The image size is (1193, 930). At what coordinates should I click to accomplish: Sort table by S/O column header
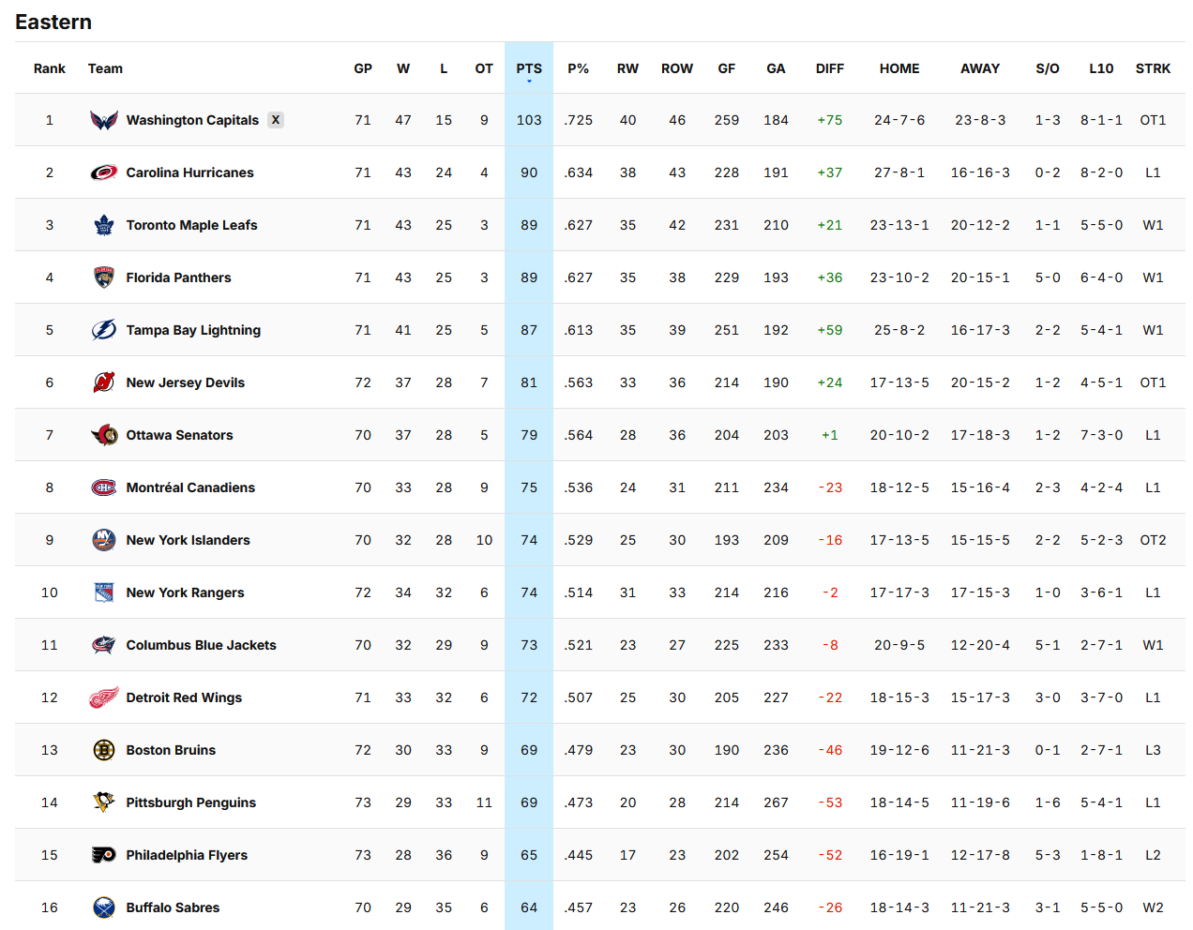click(1048, 68)
